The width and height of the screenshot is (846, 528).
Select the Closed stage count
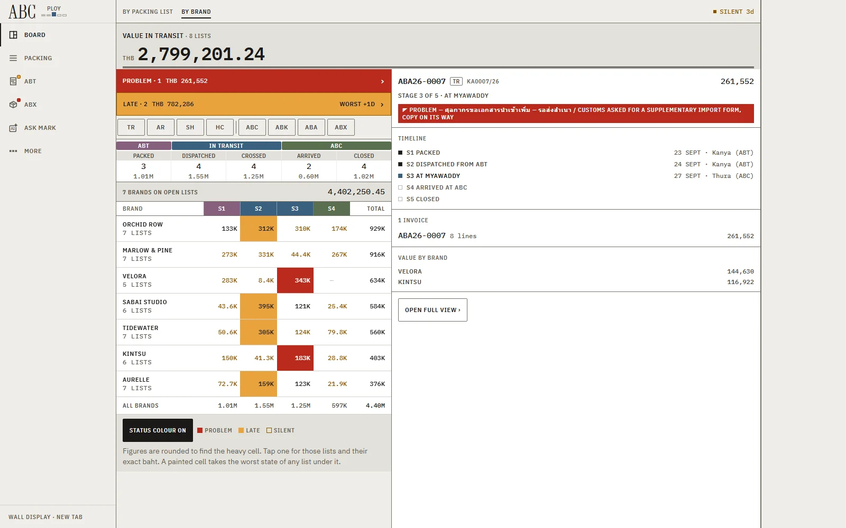[364, 166]
